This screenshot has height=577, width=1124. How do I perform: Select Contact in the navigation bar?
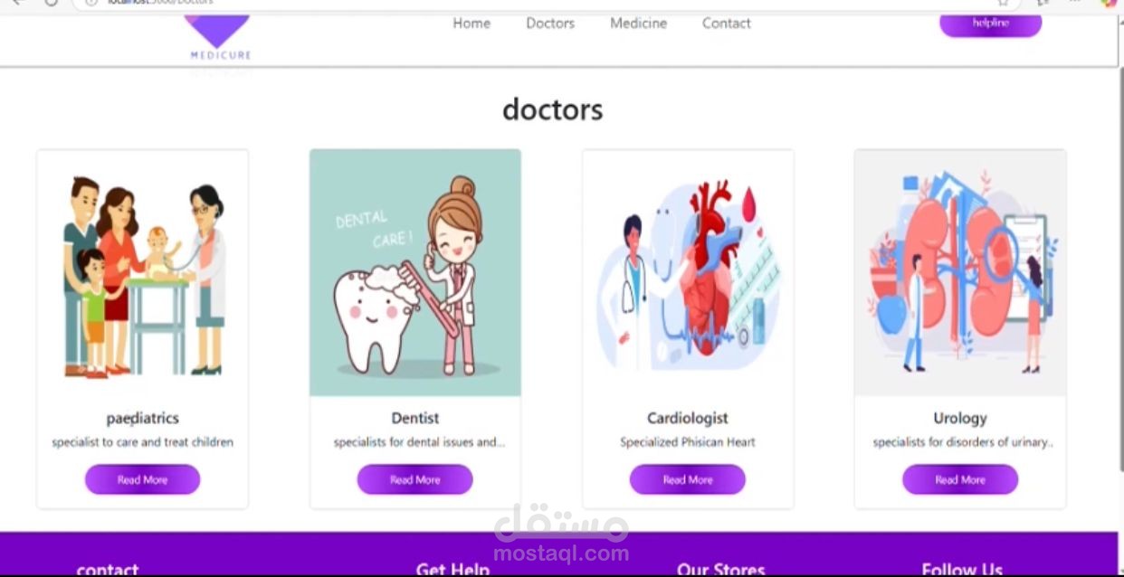click(x=727, y=24)
